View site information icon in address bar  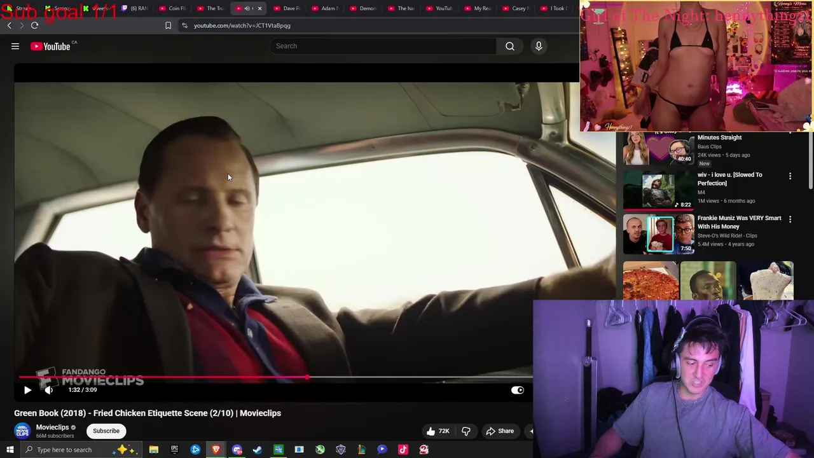point(184,25)
